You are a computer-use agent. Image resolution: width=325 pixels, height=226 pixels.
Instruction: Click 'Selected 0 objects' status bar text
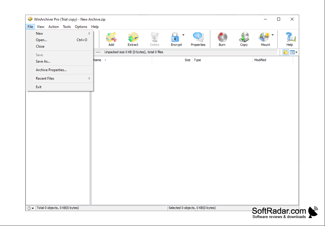tap(192, 208)
